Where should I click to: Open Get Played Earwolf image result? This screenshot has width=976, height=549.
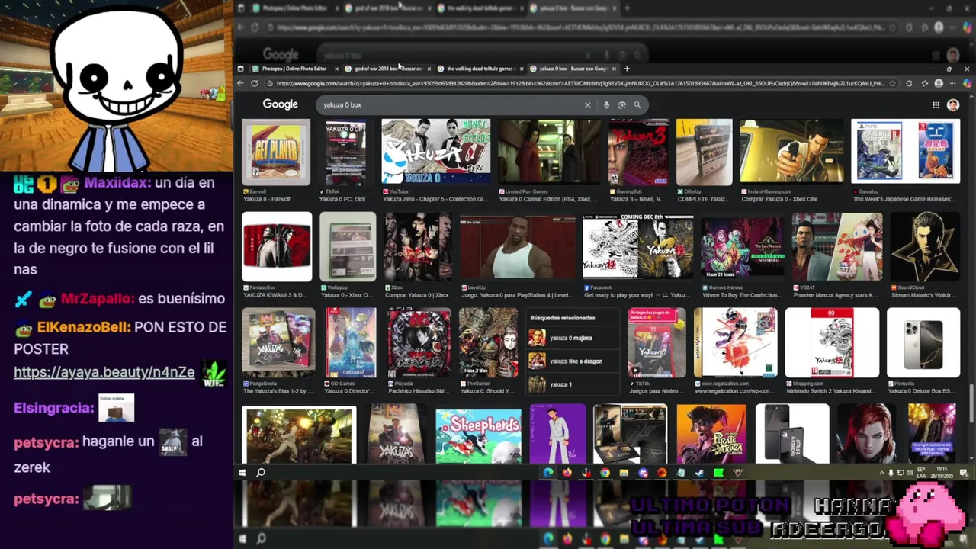click(276, 152)
